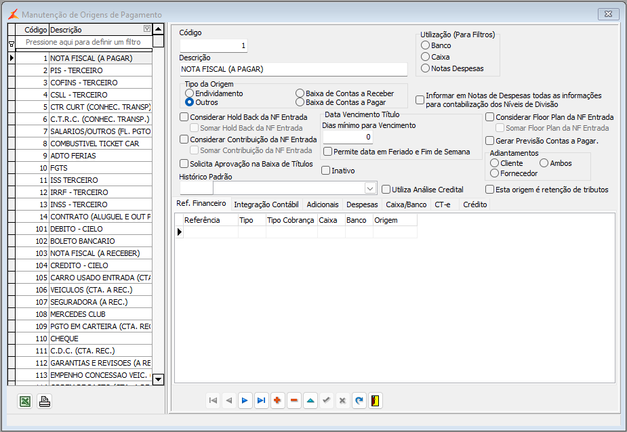Enable Considerar Contribuição da NF Entrada
The width and height of the screenshot is (627, 432).
(184, 139)
